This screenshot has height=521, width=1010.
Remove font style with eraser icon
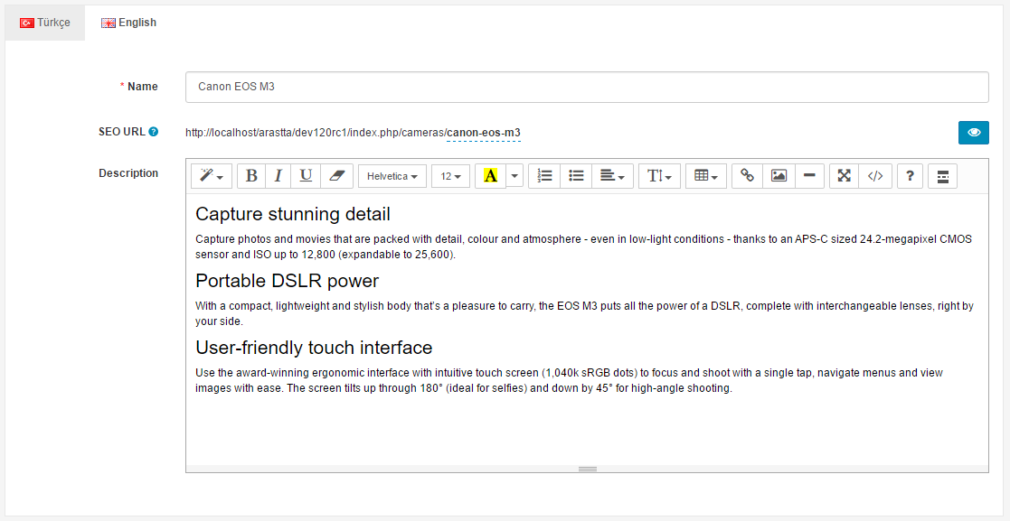click(337, 176)
